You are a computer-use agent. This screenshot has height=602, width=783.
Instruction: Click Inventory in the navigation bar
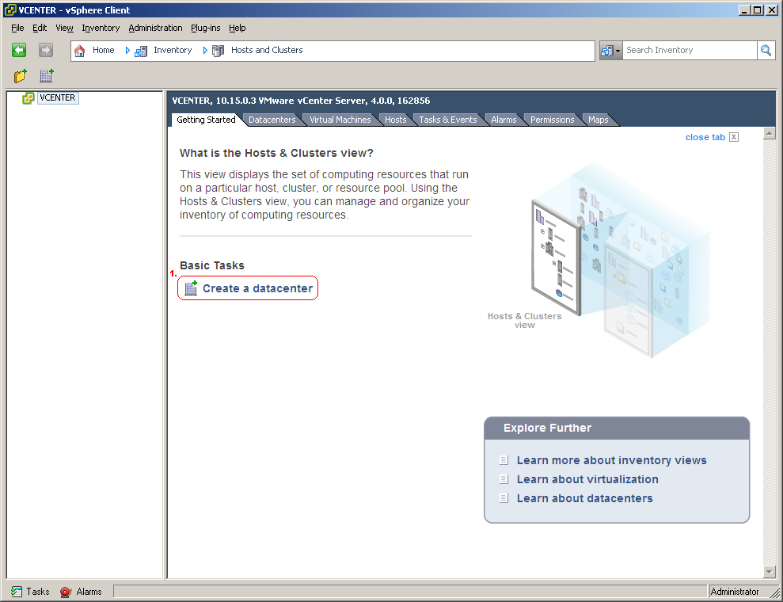(173, 50)
